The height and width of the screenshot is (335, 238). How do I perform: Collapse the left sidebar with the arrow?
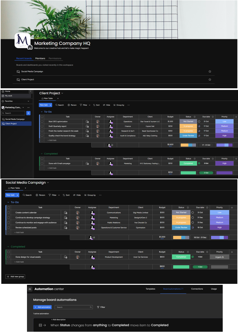tap(31, 91)
